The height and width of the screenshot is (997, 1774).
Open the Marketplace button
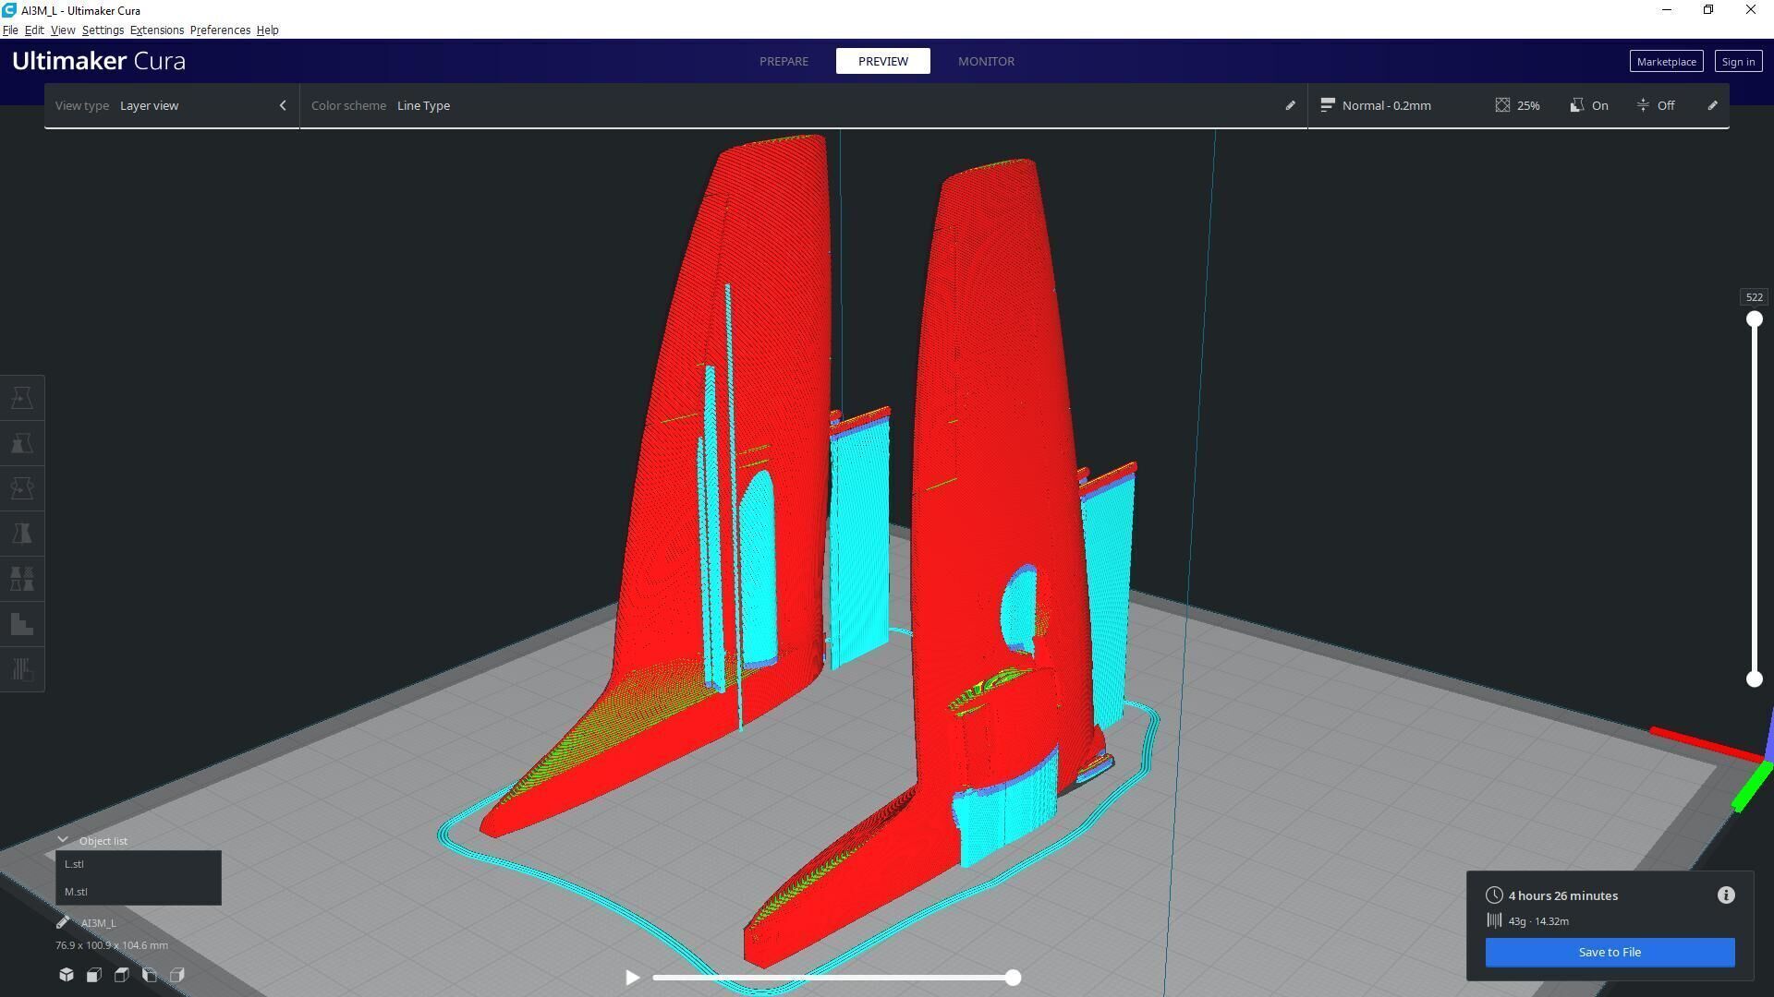pyautogui.click(x=1665, y=62)
